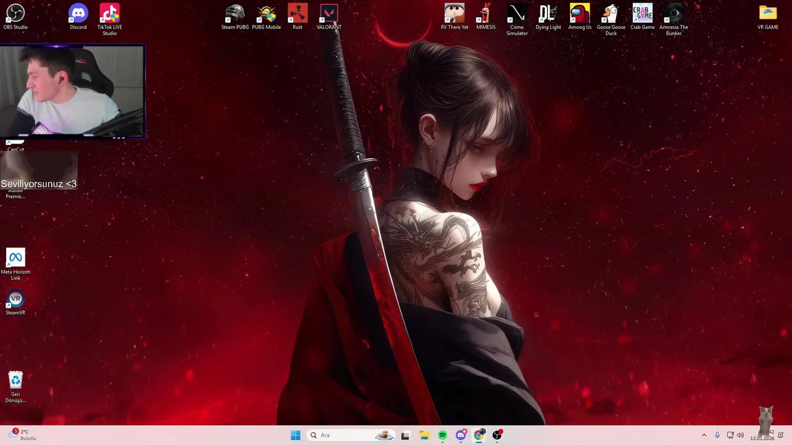Select the Dying Light icon
Image resolution: width=792 pixels, height=445 pixels.
tap(548, 17)
